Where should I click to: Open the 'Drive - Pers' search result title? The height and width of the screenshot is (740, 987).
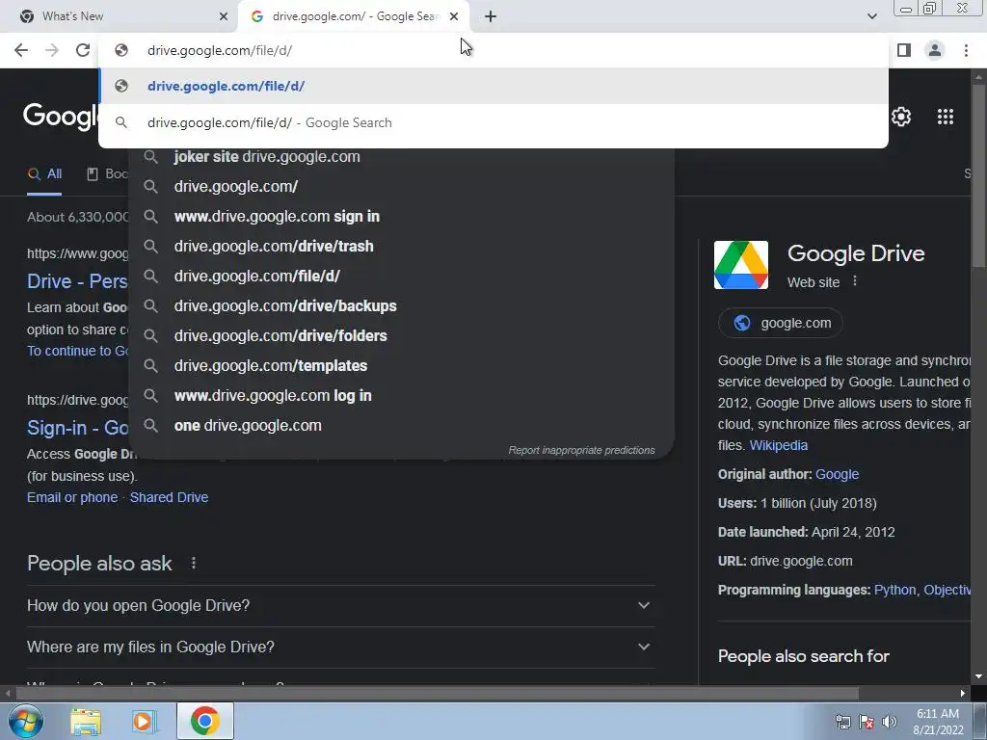point(77,281)
